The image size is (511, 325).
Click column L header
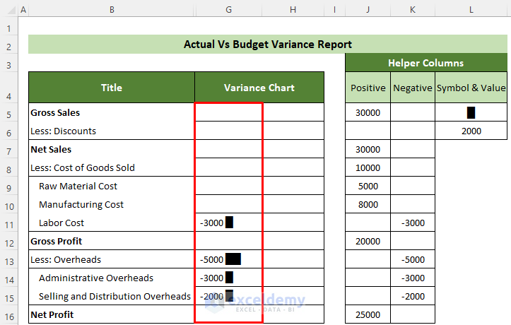click(x=471, y=9)
